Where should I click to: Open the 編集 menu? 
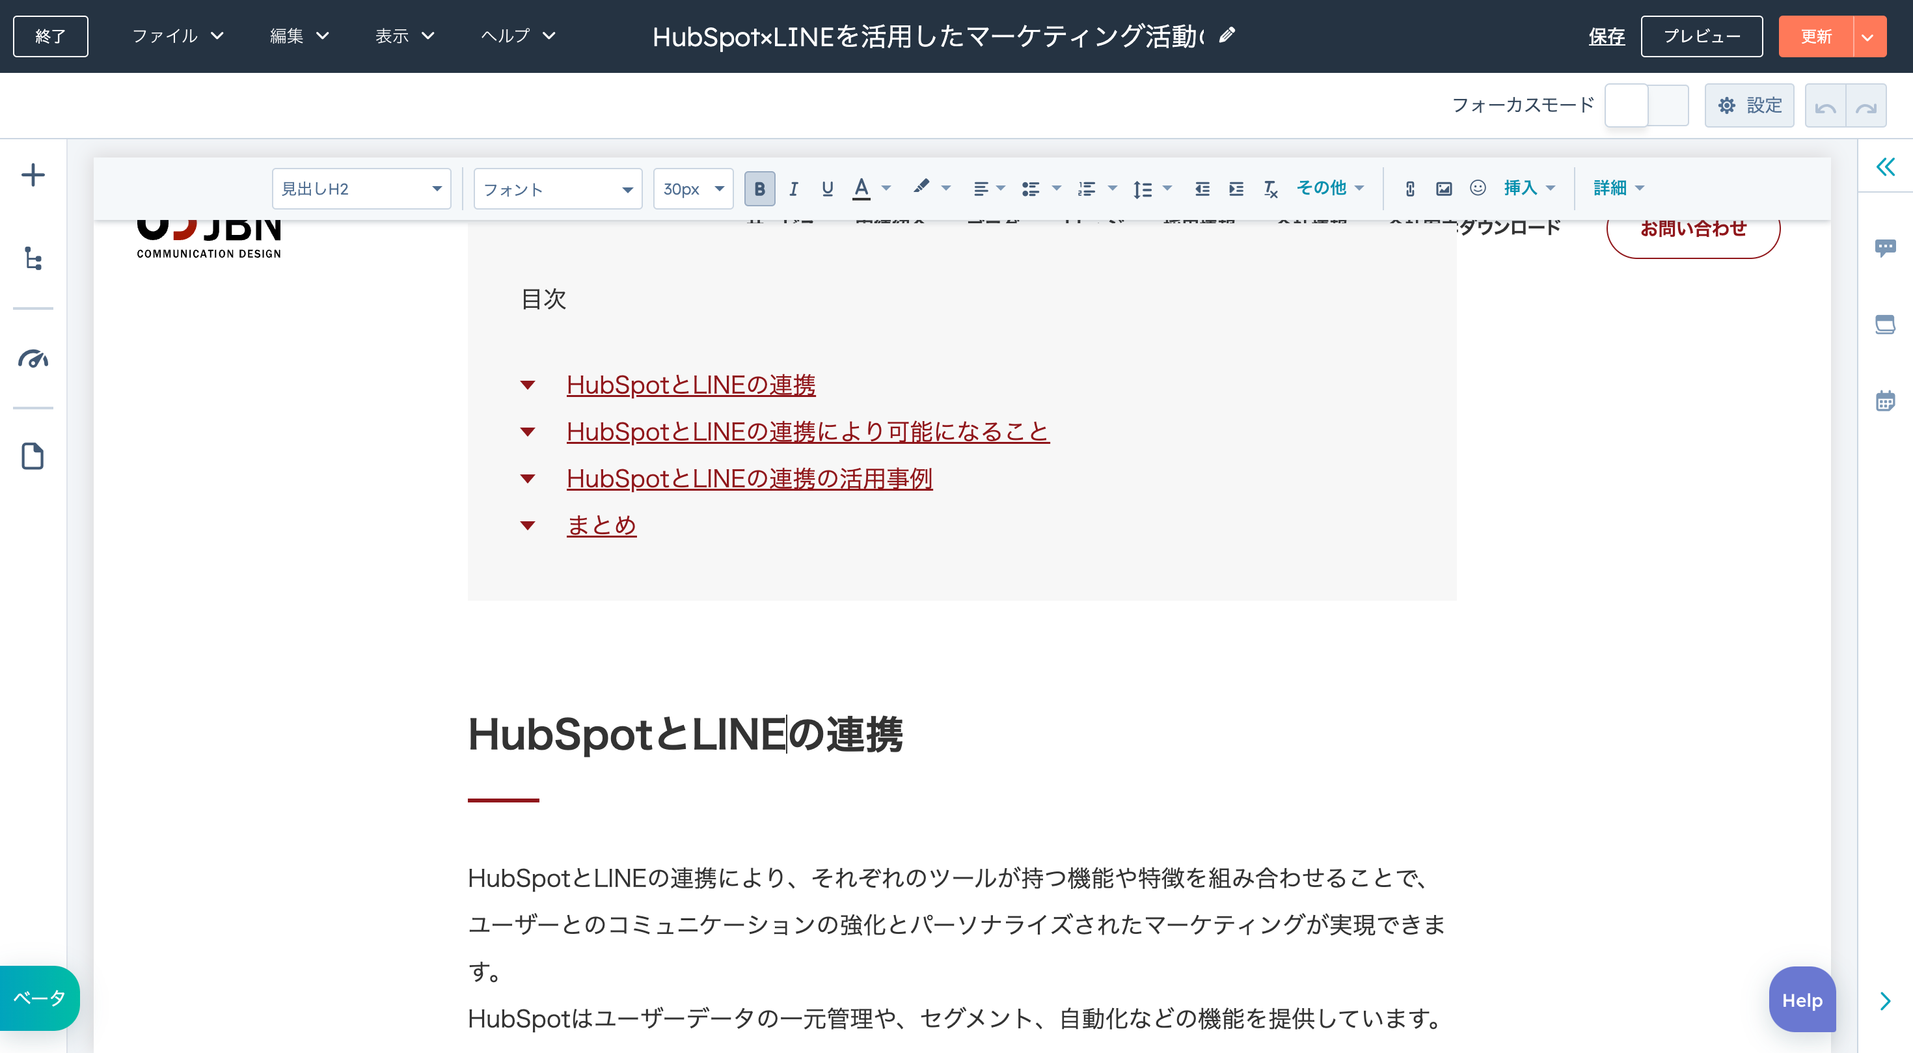click(299, 36)
